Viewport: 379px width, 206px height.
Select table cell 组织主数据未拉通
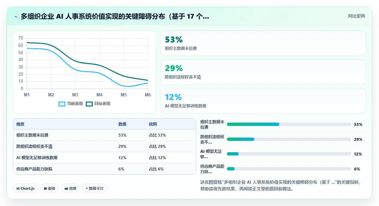coord(32,135)
